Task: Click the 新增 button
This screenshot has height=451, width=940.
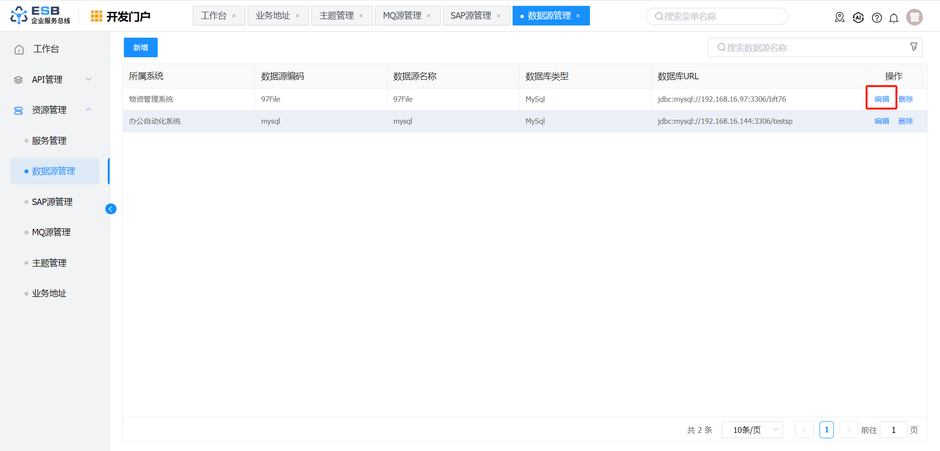Action: pos(141,47)
